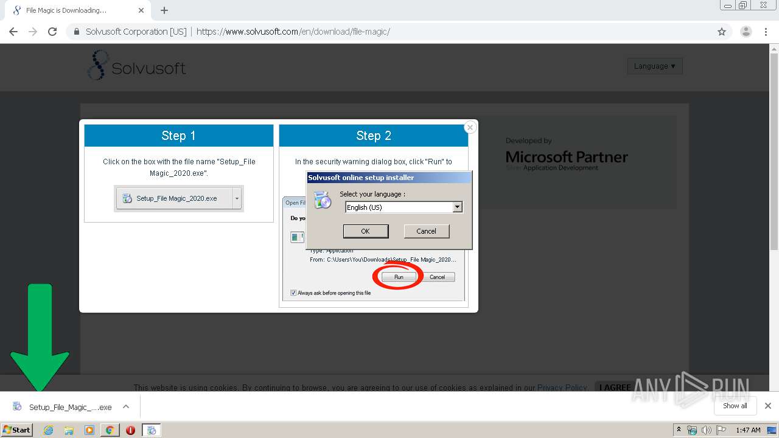779x438 pixels.
Task: Reload the page with the refresh icon
Action: coord(52,32)
